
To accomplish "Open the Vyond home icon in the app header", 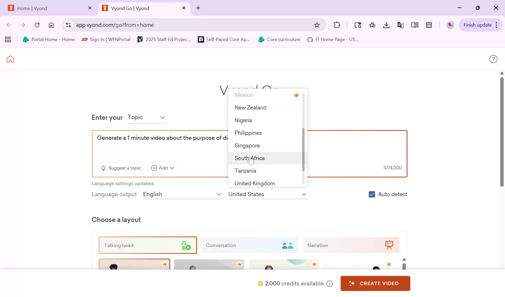I will (x=10, y=59).
